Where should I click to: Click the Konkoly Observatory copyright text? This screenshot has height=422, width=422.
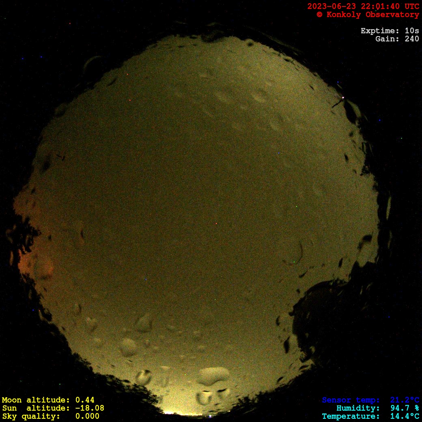tap(368, 15)
